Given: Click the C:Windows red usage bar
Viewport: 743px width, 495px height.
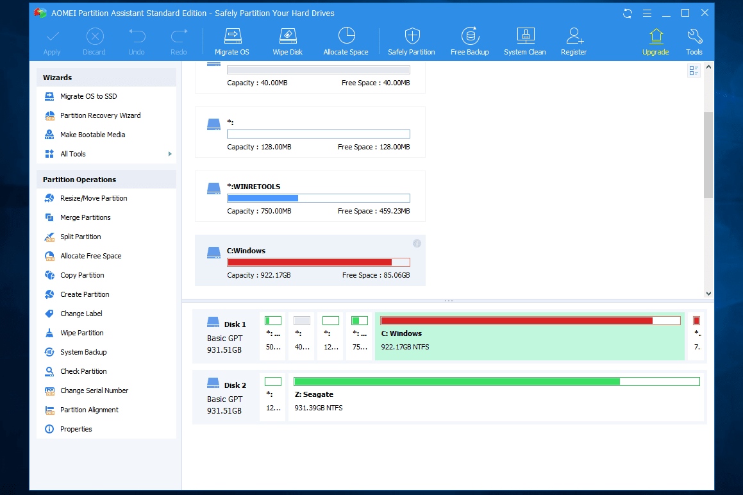Looking at the screenshot, I should pos(319,262).
